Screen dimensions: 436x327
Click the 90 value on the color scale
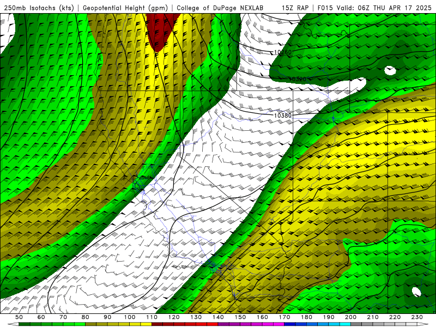pyautogui.click(x=107, y=317)
